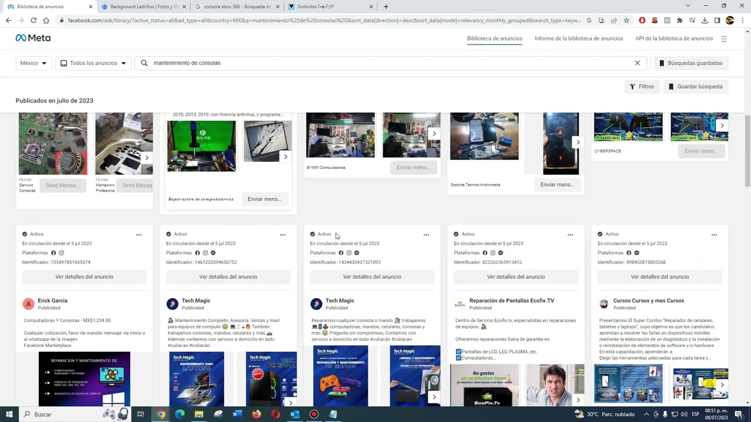
Task: Open three-dot menu on Cursos Cursos ad
Action: point(714,234)
